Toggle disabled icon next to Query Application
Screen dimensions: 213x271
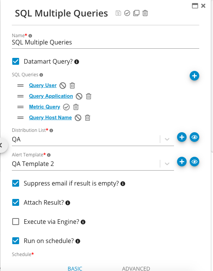(x=79, y=96)
